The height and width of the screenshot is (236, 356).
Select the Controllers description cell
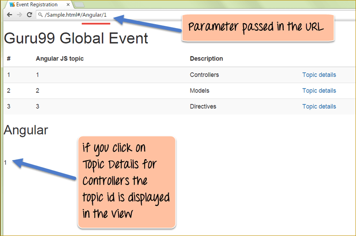point(204,75)
